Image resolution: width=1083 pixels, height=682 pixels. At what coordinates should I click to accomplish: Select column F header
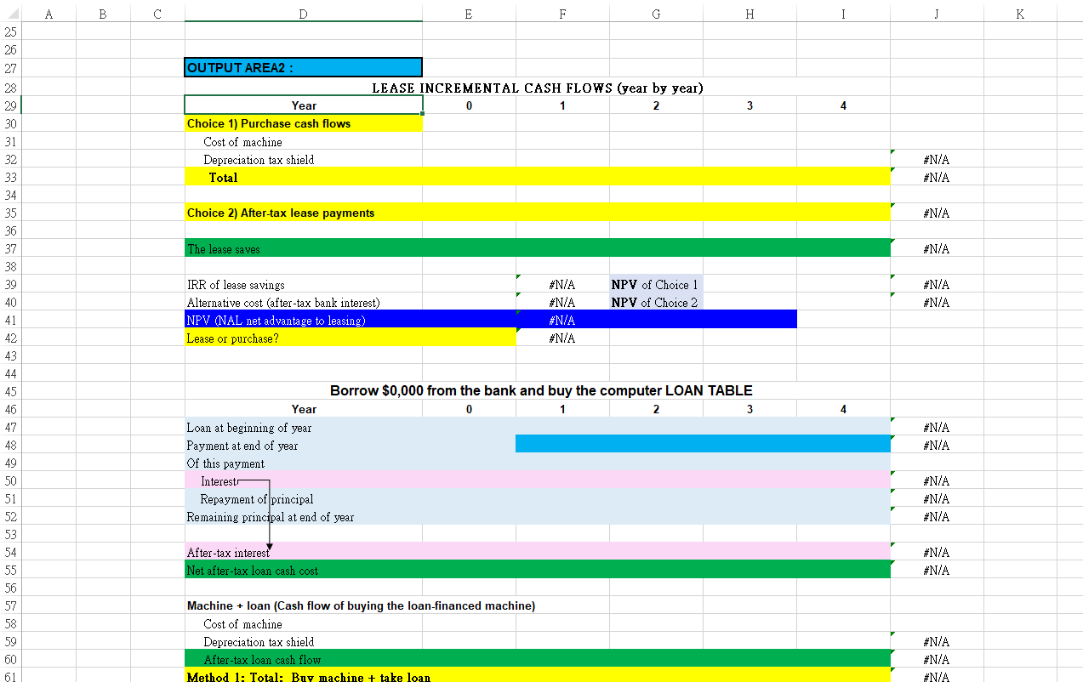coord(562,14)
